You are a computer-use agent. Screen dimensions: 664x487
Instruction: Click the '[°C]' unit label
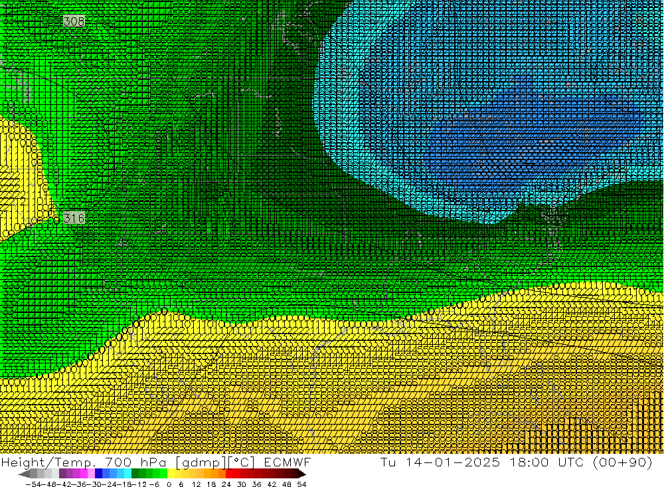pyautogui.click(x=241, y=462)
